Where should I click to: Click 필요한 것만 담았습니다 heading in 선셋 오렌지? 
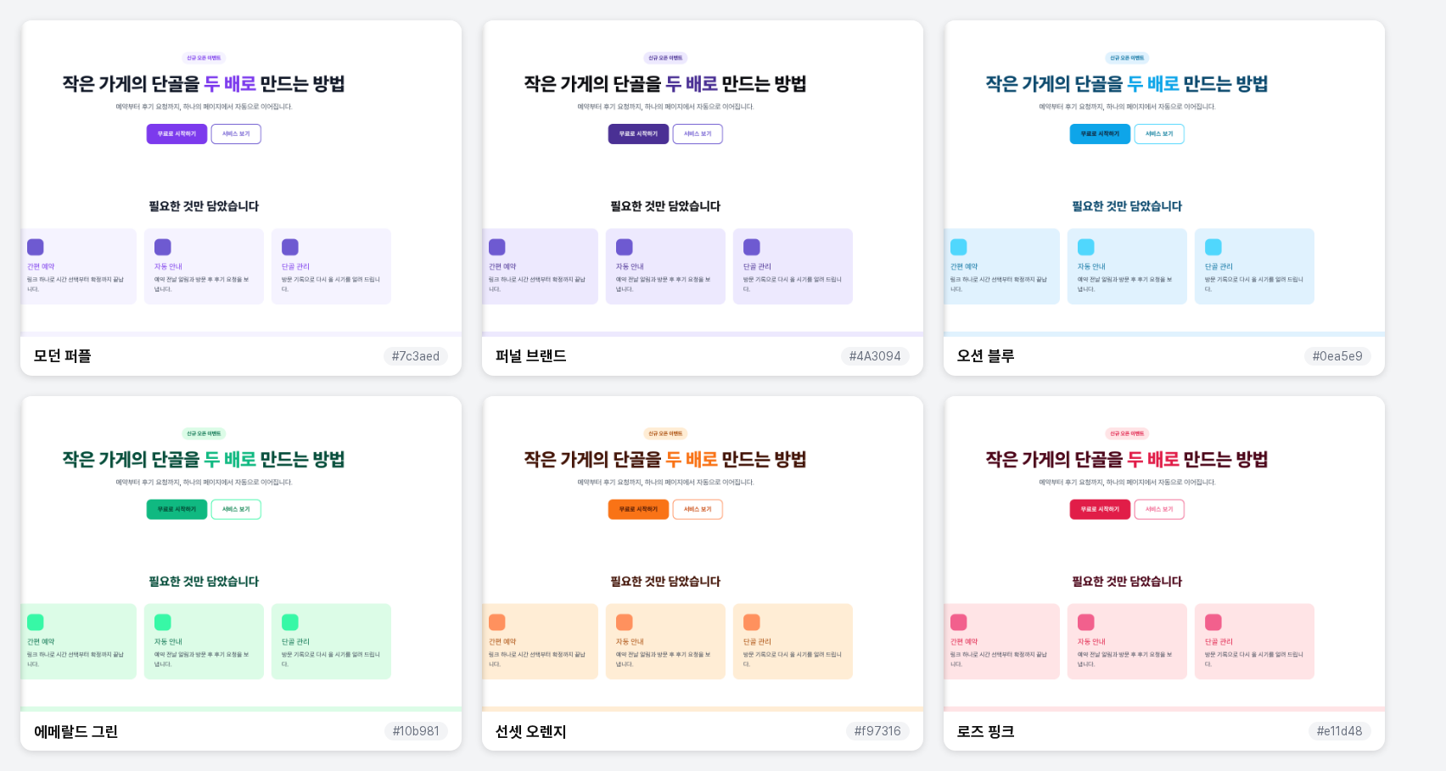(x=665, y=582)
